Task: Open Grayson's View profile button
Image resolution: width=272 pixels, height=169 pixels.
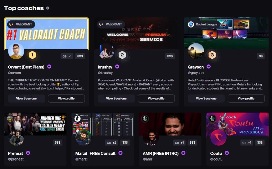Action: (x=246, y=99)
